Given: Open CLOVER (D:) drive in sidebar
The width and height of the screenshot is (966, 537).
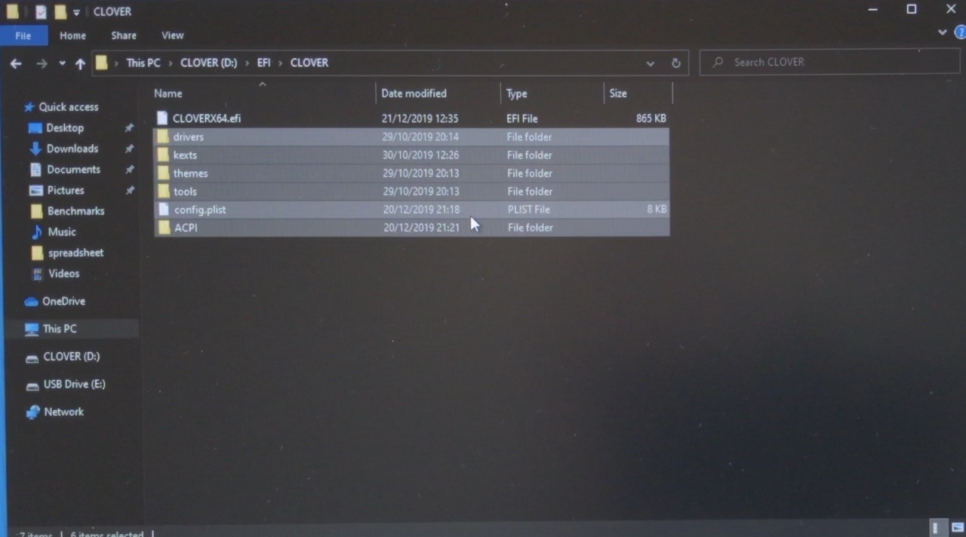Looking at the screenshot, I should 72,356.
